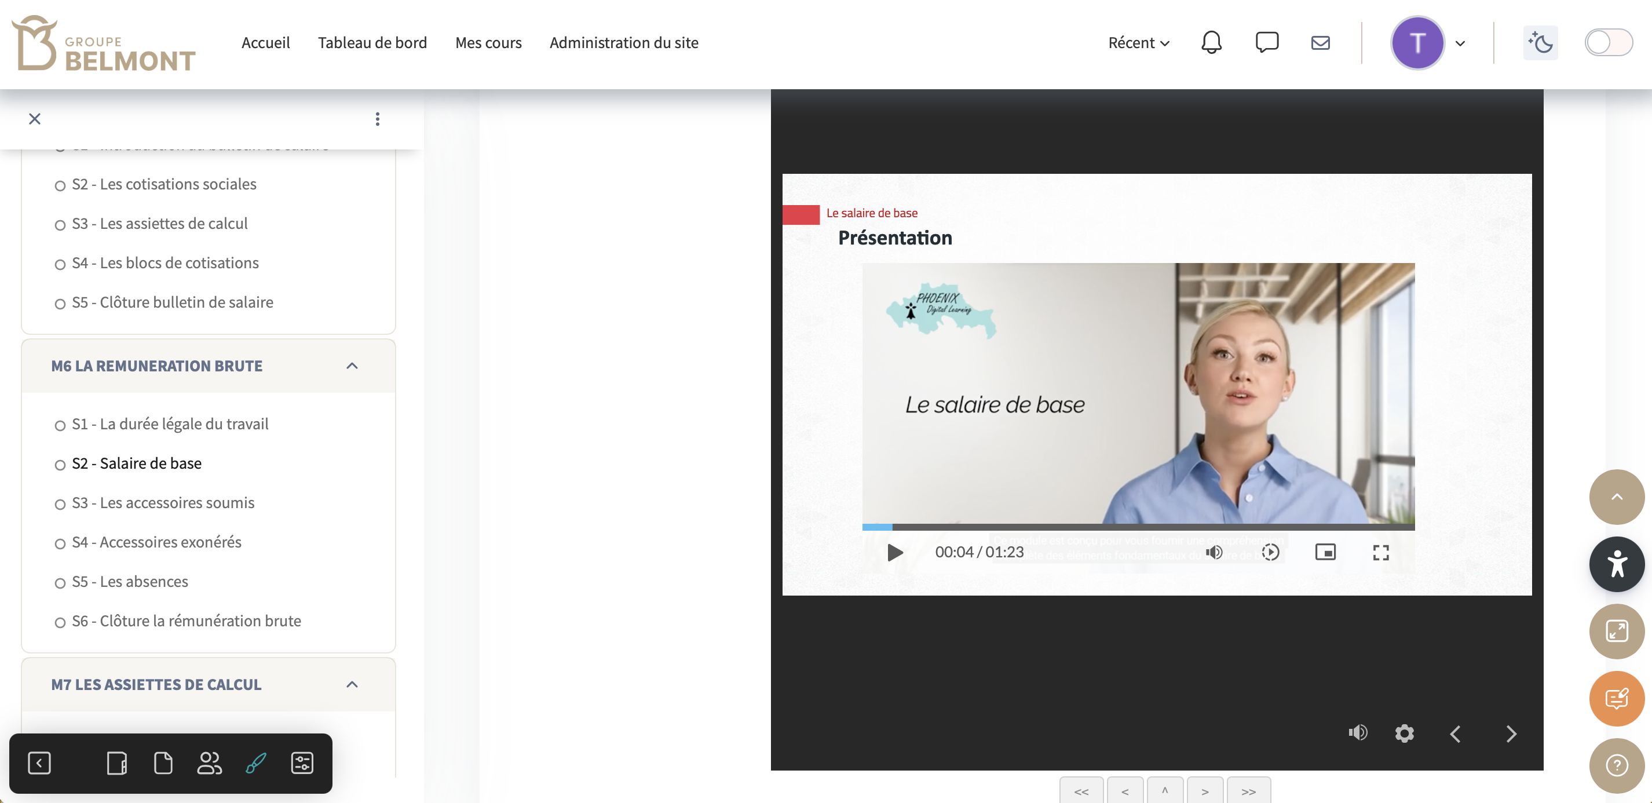Screen dimensions: 1652x803
Task: Click the M7 LES ASSIETTES DE CALCUL heading
Action: 156,684
